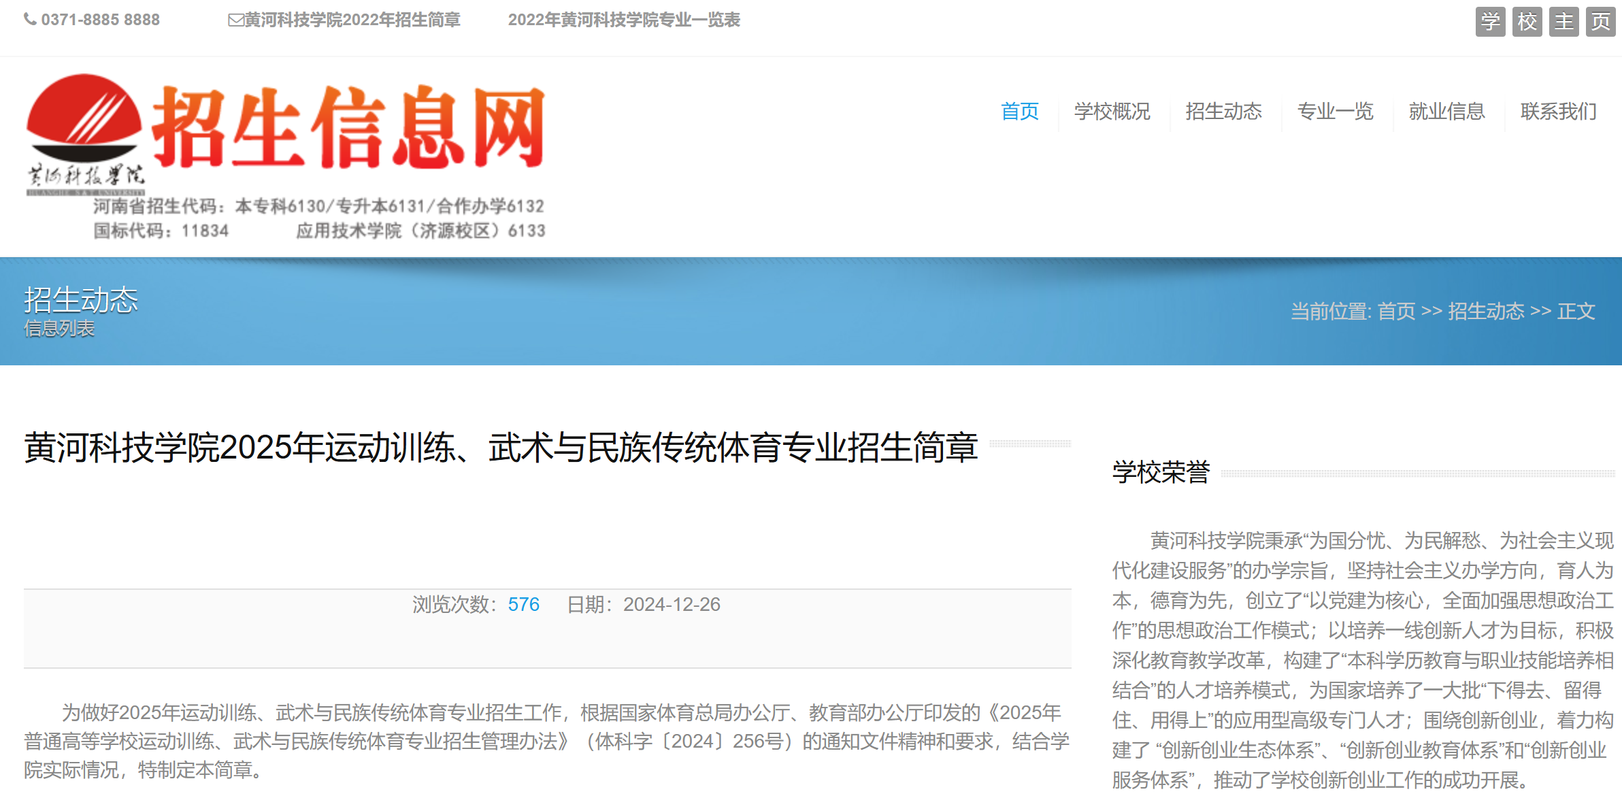Click the article title 黄河科技学院2025年运动训练…招生简章
Screen dimensions: 1622x798
click(x=501, y=448)
